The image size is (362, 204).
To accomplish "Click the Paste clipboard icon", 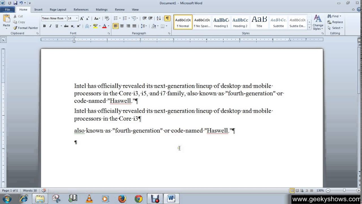I will click(x=7, y=19).
